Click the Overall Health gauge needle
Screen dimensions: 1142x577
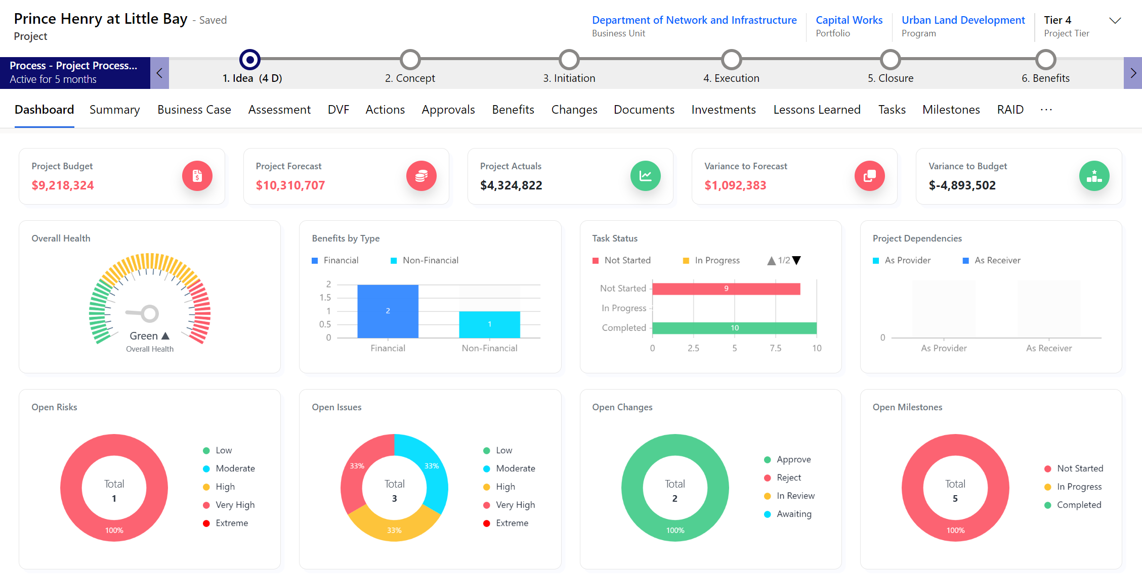point(143,313)
